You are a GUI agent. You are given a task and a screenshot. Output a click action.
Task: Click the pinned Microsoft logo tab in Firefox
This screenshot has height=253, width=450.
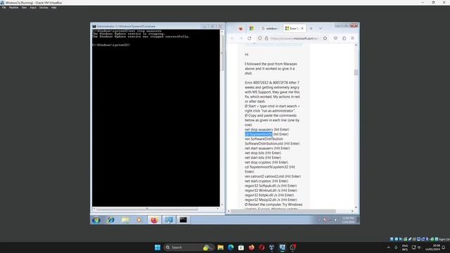tap(252, 28)
